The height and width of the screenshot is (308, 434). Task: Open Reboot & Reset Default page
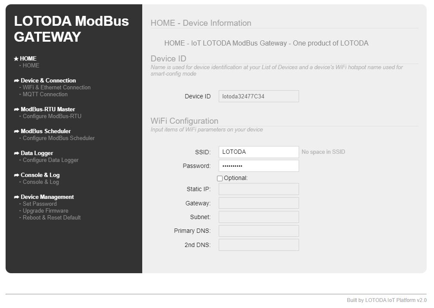pyautogui.click(x=52, y=218)
